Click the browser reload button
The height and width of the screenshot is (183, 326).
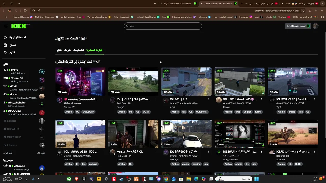pos(310,11)
